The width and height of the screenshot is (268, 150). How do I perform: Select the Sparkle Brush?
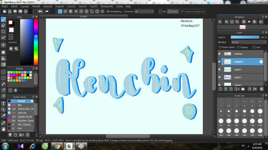click(21, 117)
